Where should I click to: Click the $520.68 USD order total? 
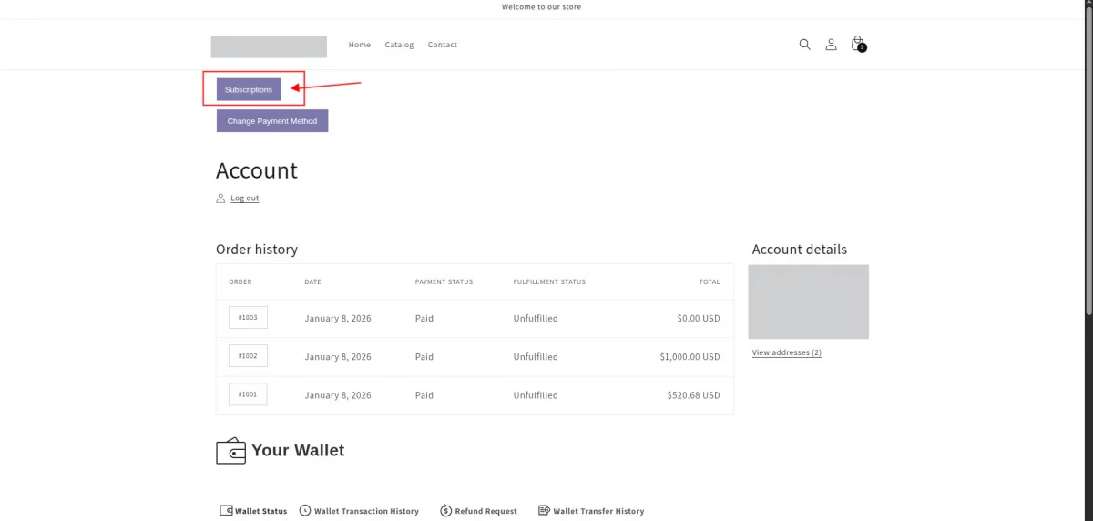pos(693,395)
